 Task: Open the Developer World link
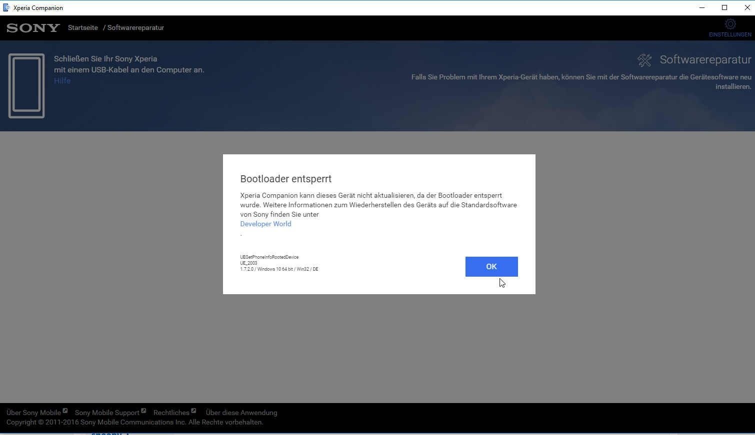pos(265,224)
